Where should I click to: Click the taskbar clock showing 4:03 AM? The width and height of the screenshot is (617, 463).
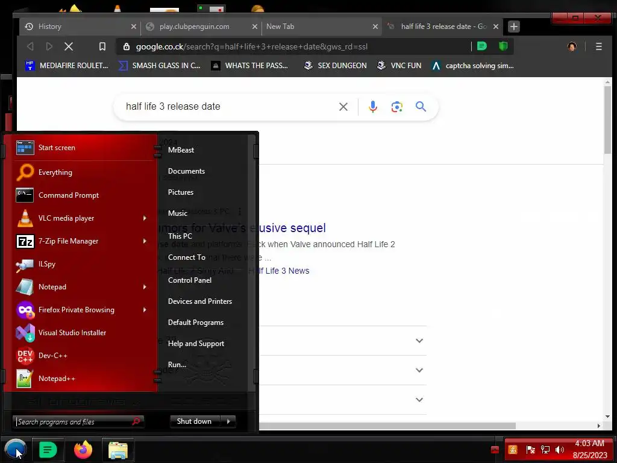click(590, 449)
